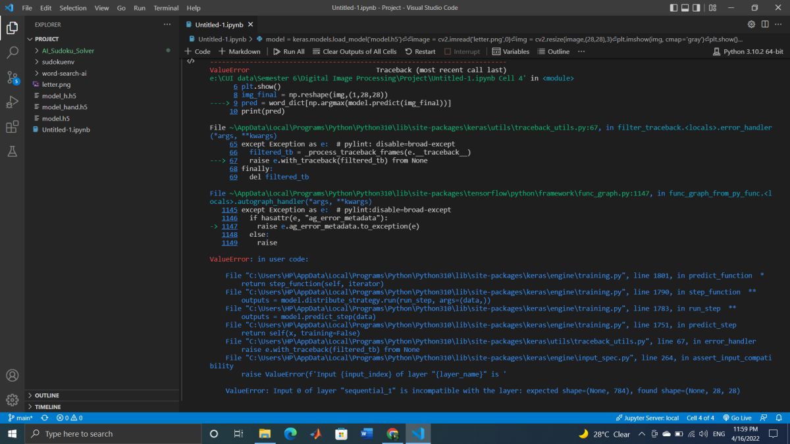Click Go Live in status bar

737,418
